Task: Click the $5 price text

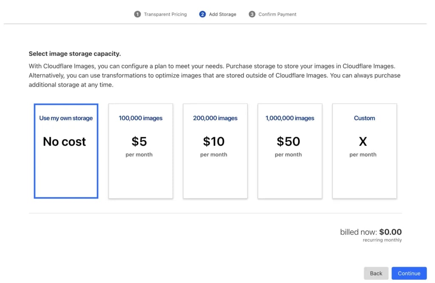Action: click(x=139, y=141)
